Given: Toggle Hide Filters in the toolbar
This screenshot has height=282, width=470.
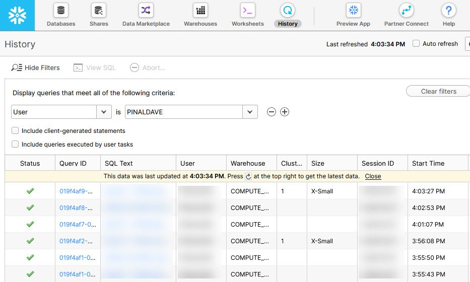Looking at the screenshot, I should click(x=35, y=67).
